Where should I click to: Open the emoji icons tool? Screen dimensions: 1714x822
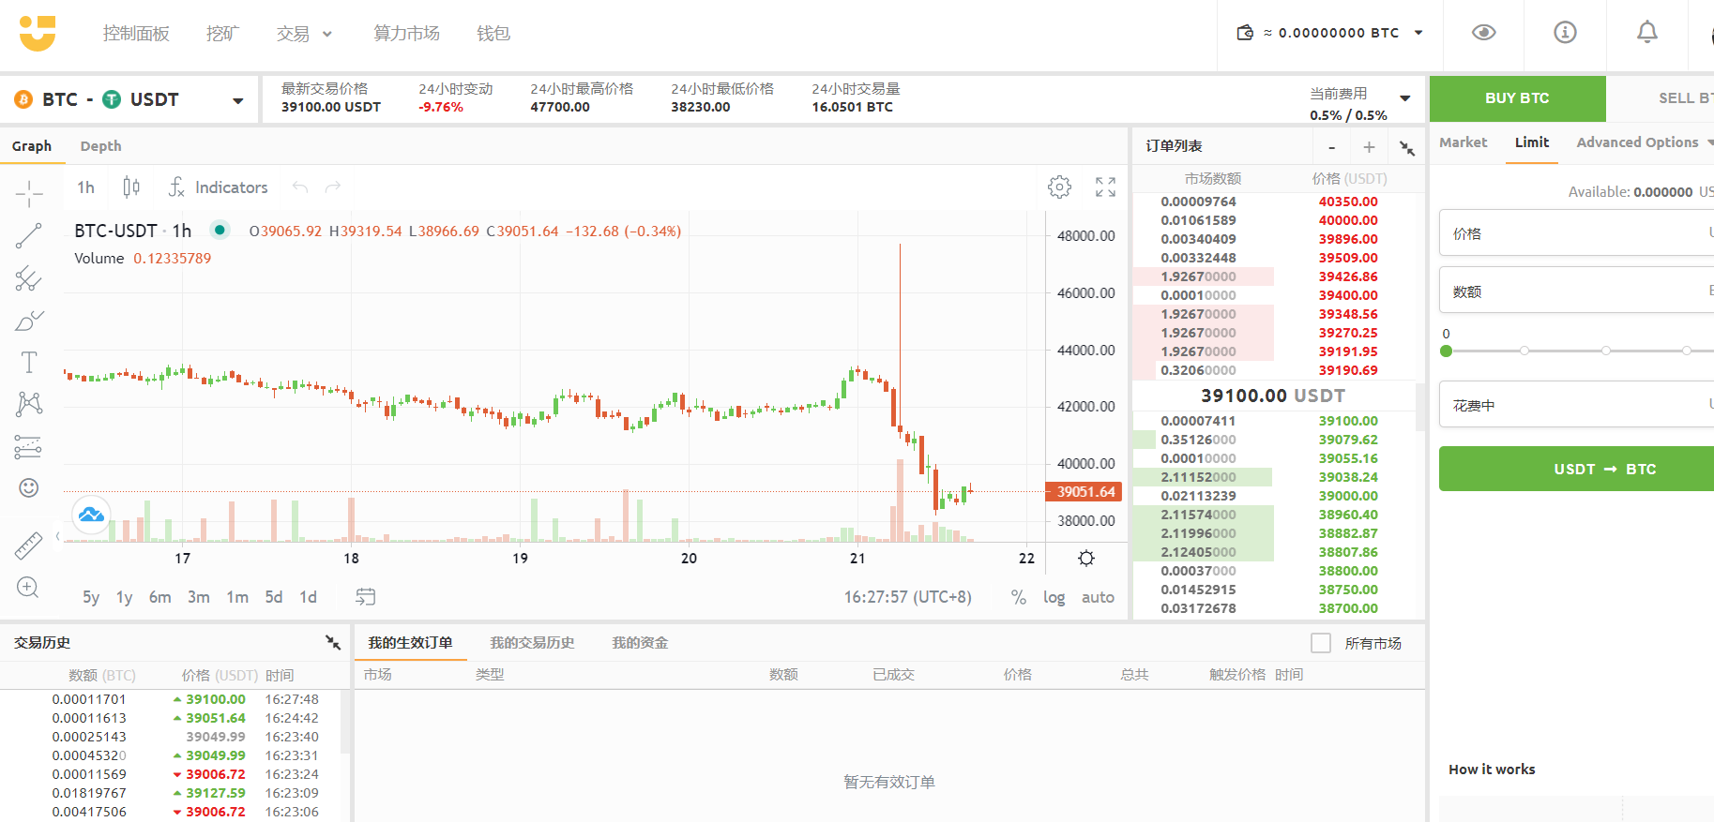(29, 487)
